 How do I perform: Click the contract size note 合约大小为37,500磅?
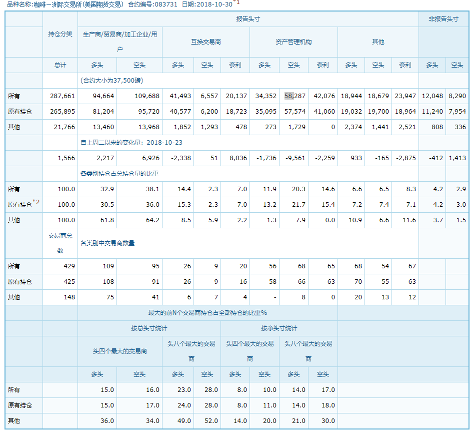coord(111,81)
